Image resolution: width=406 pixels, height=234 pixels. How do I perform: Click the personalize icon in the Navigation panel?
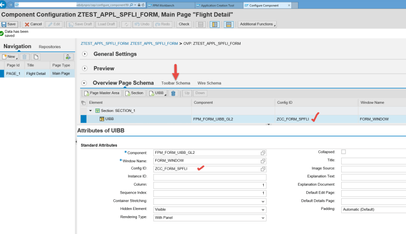[68, 57]
